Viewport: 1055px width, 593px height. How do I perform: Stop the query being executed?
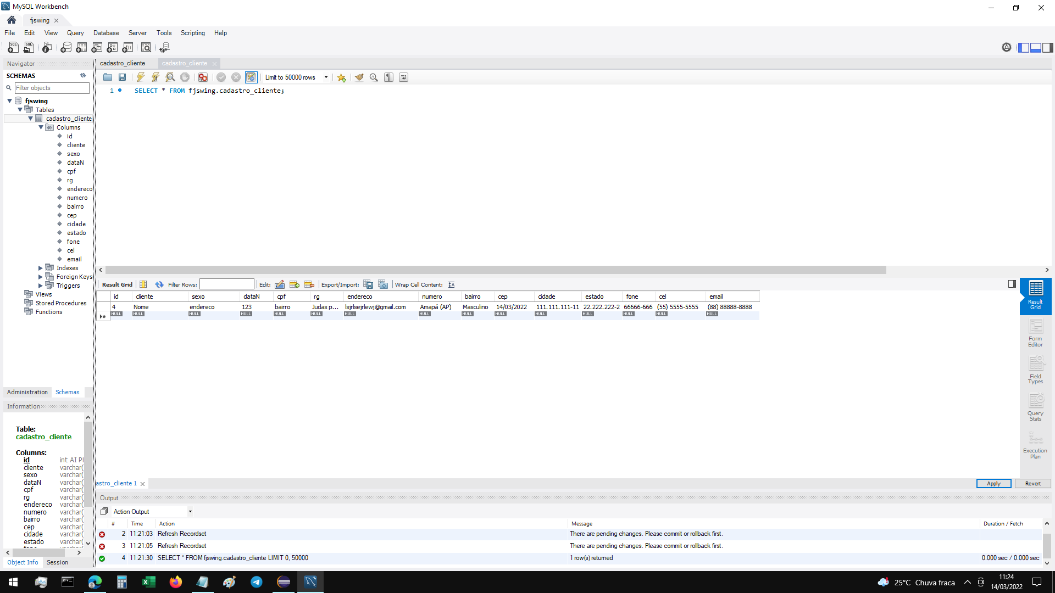[x=185, y=77]
